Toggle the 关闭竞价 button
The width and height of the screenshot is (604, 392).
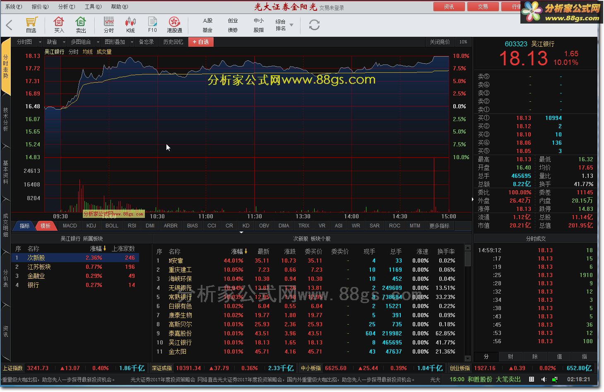440,42
